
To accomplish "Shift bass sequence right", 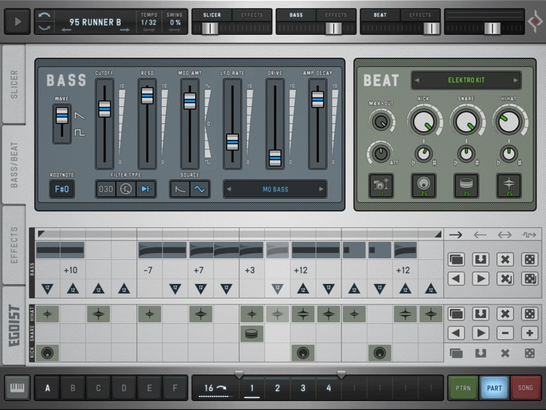I will coord(480,279).
